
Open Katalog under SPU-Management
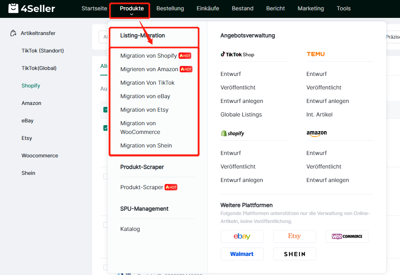pos(130,229)
